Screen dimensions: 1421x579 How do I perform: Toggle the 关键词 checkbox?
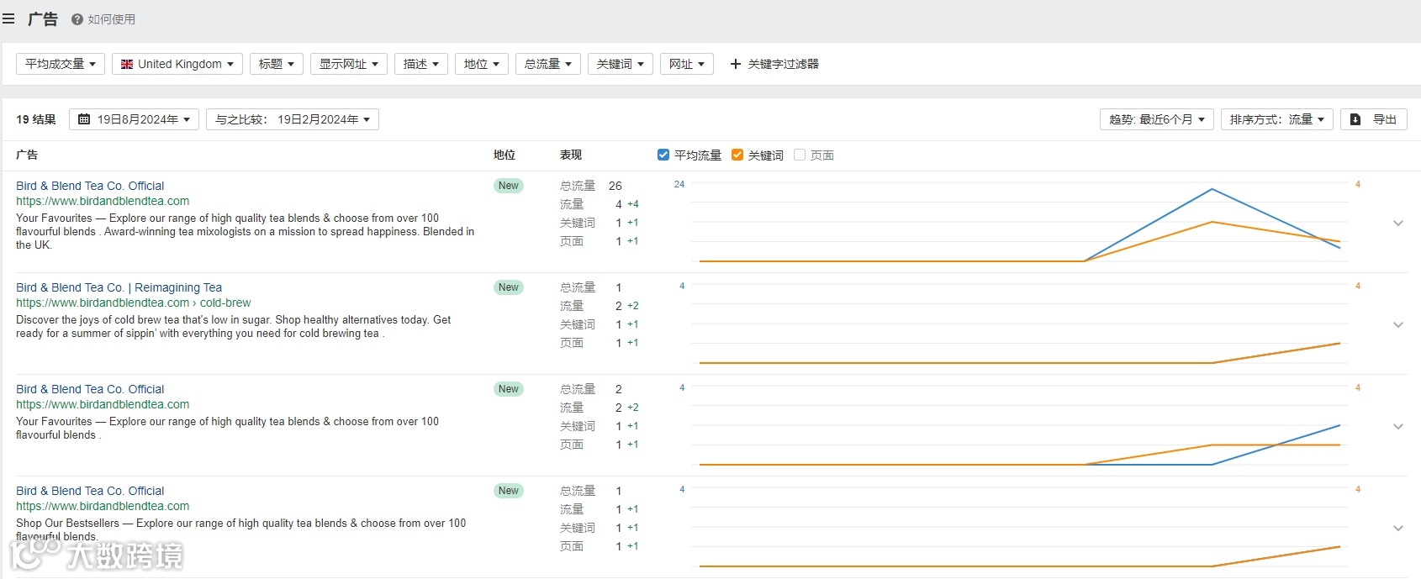(737, 155)
